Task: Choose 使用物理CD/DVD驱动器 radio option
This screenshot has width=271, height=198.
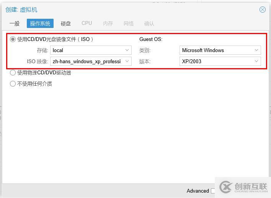Action: point(13,73)
